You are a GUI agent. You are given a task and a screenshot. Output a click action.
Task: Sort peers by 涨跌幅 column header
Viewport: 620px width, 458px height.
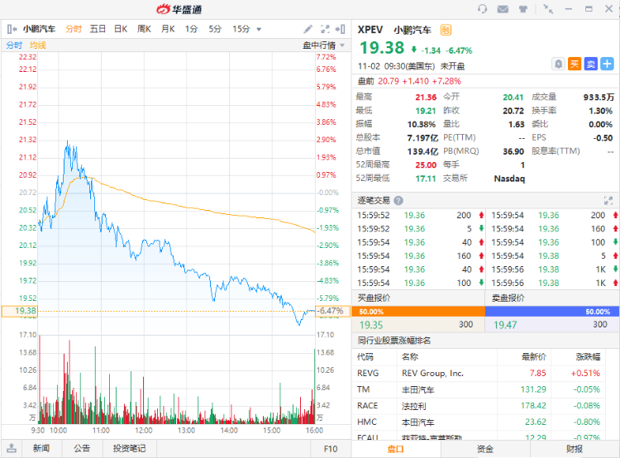pyautogui.click(x=588, y=357)
